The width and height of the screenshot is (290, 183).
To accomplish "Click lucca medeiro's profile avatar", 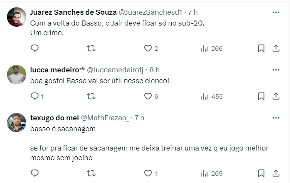I will click(x=17, y=75).
